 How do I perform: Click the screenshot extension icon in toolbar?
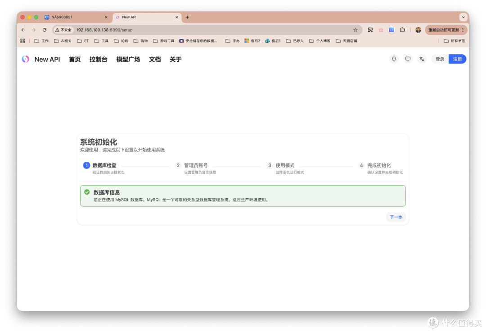pos(370,30)
